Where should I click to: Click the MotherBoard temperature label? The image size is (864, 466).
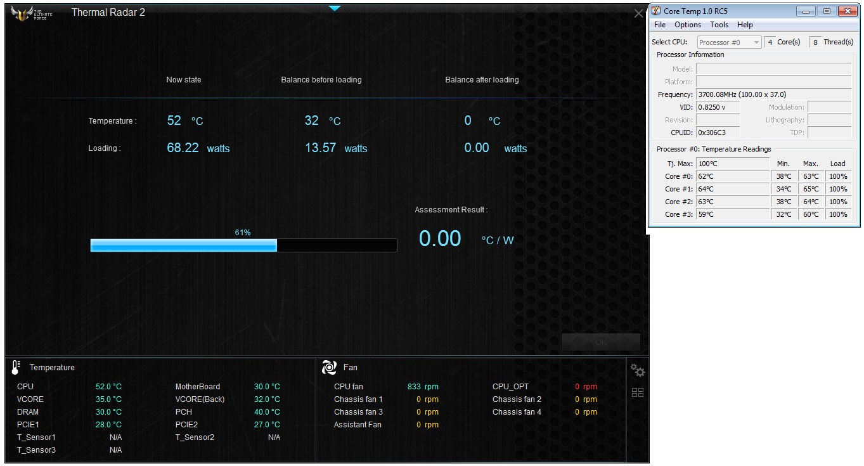(198, 387)
